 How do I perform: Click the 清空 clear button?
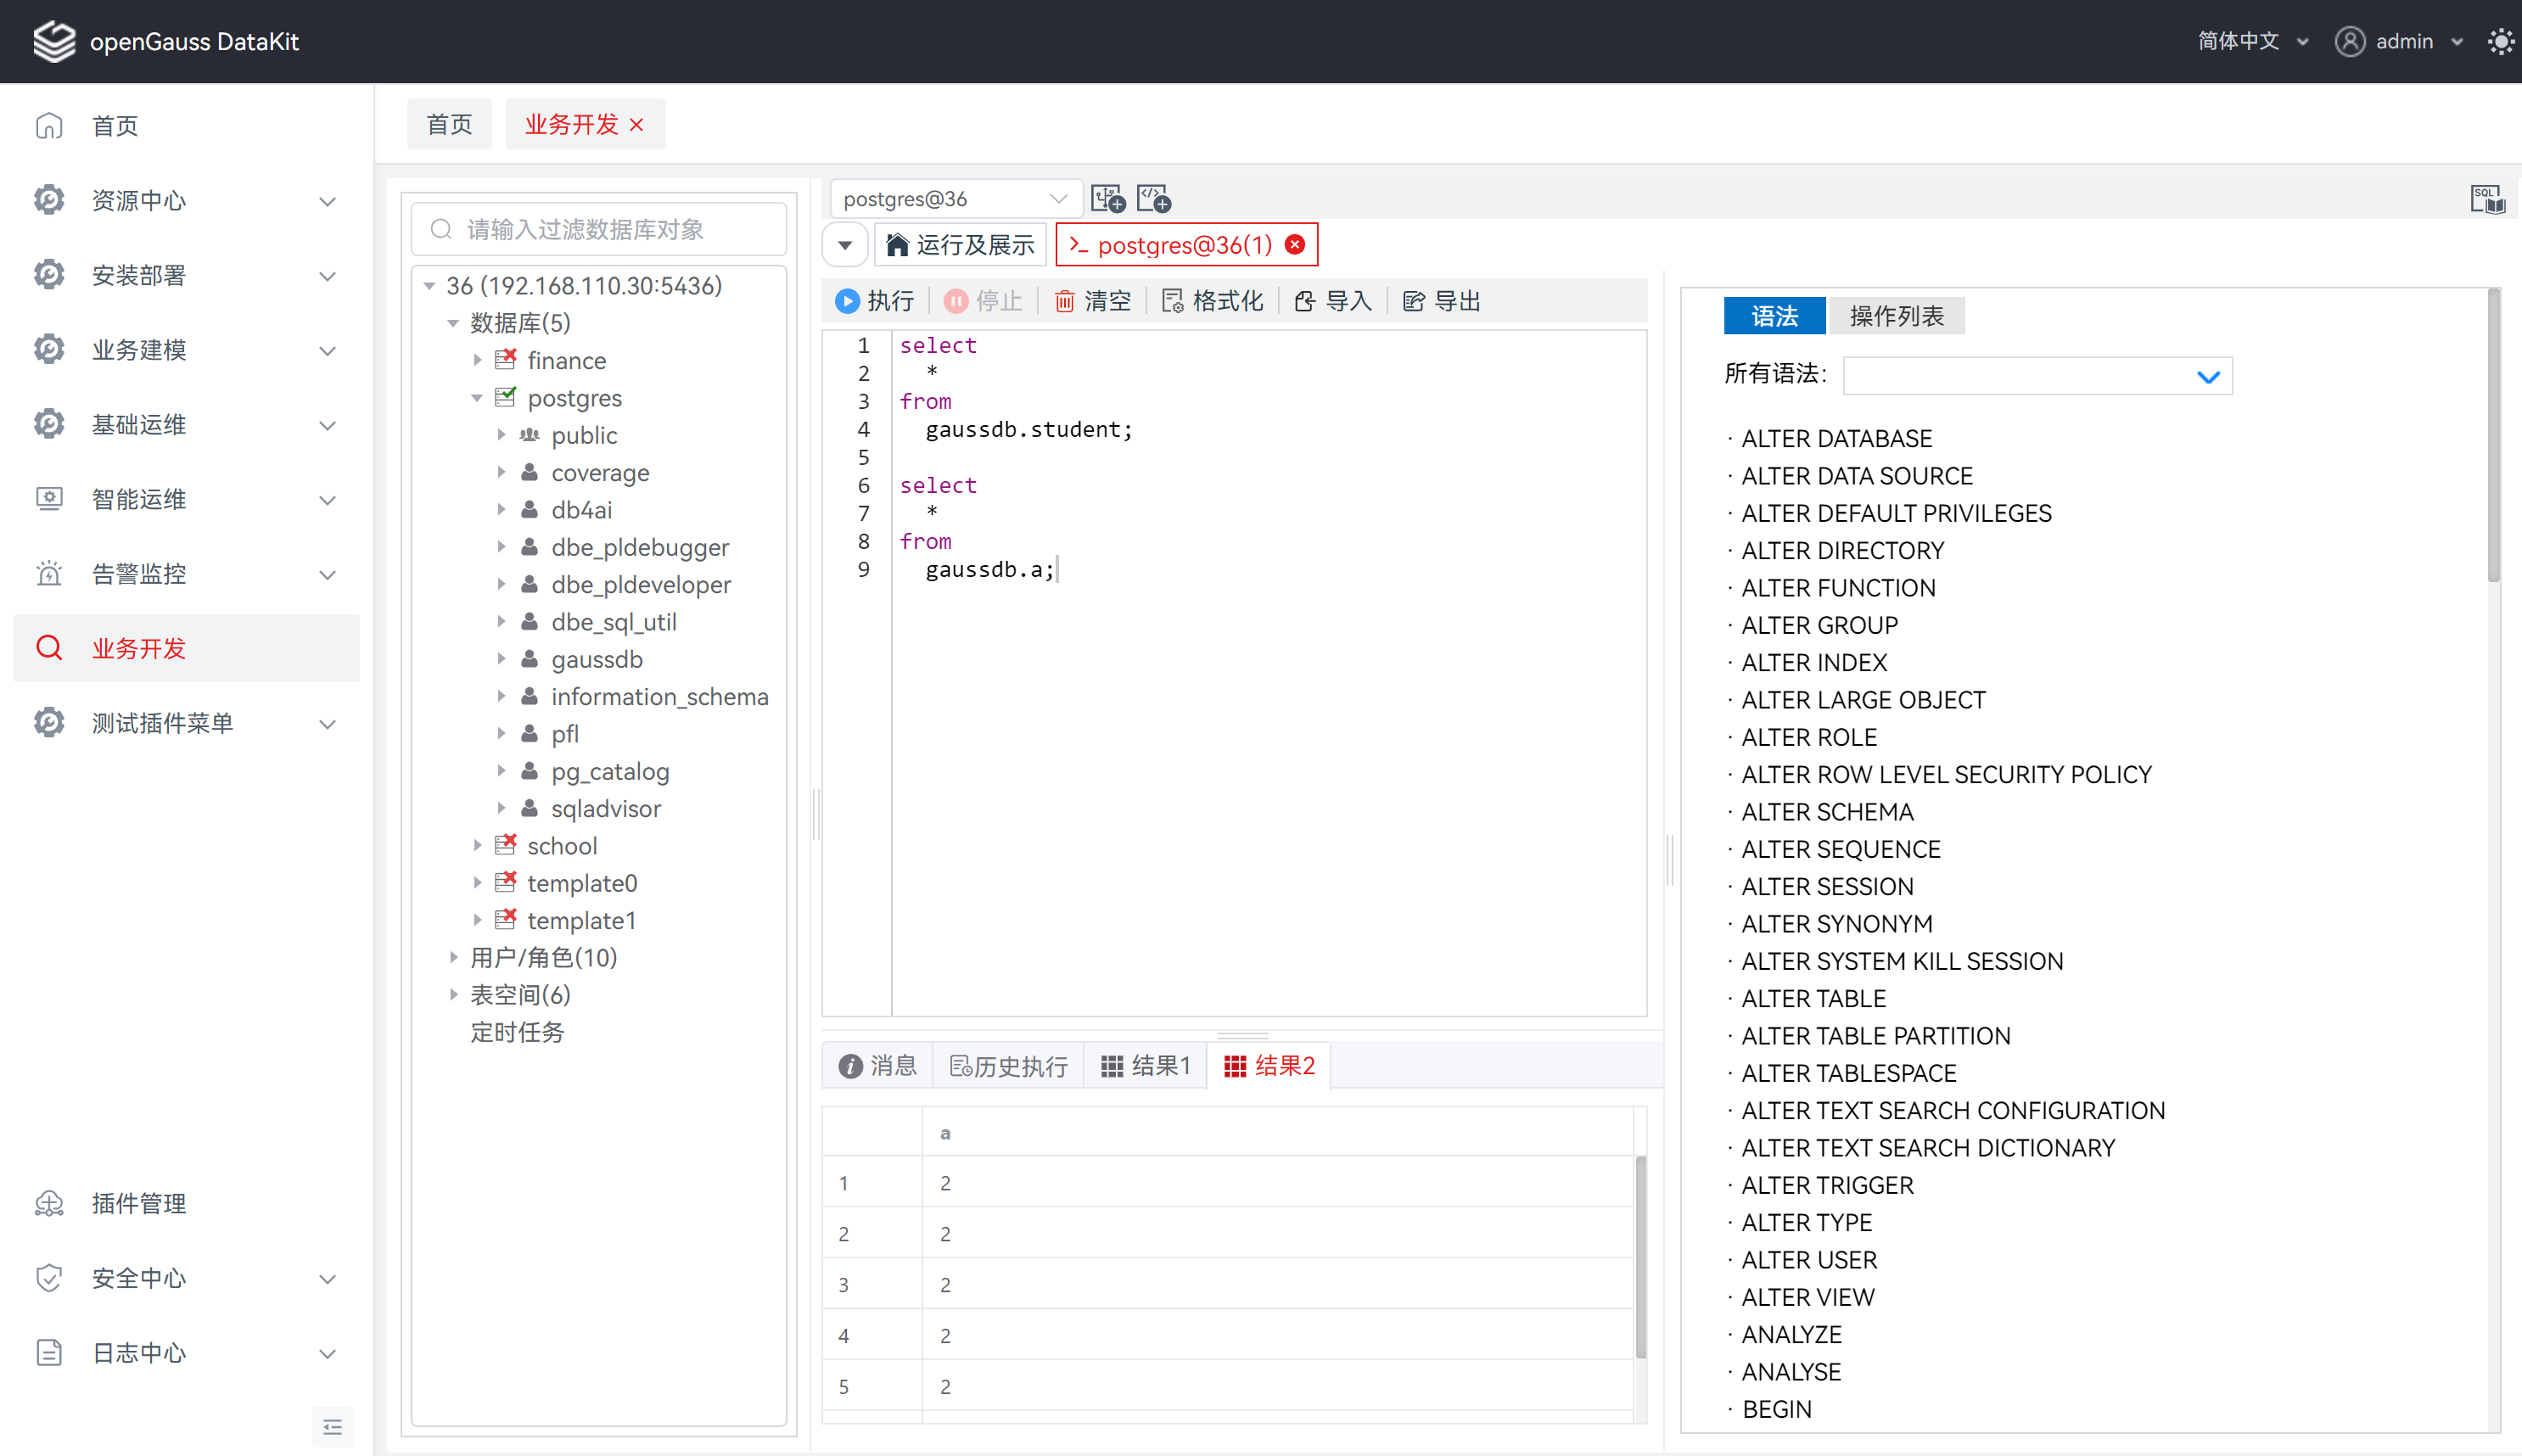(1093, 301)
